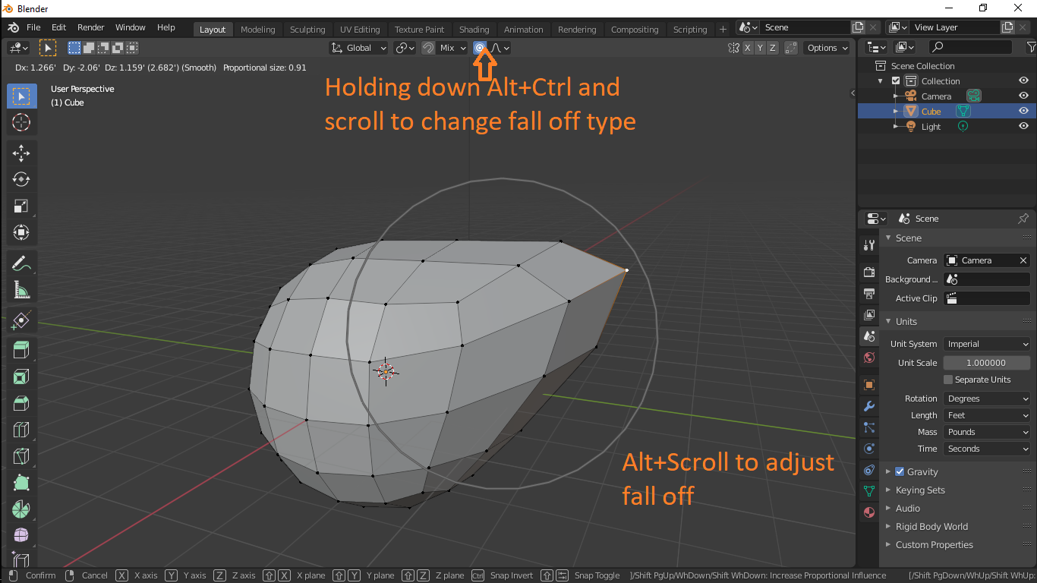
Task: Open the File menu
Action: (33, 27)
